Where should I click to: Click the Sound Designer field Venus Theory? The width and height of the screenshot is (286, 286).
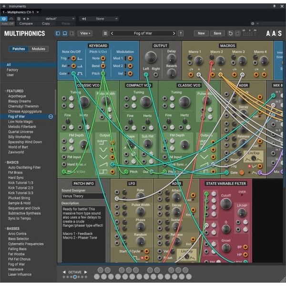[83, 196]
